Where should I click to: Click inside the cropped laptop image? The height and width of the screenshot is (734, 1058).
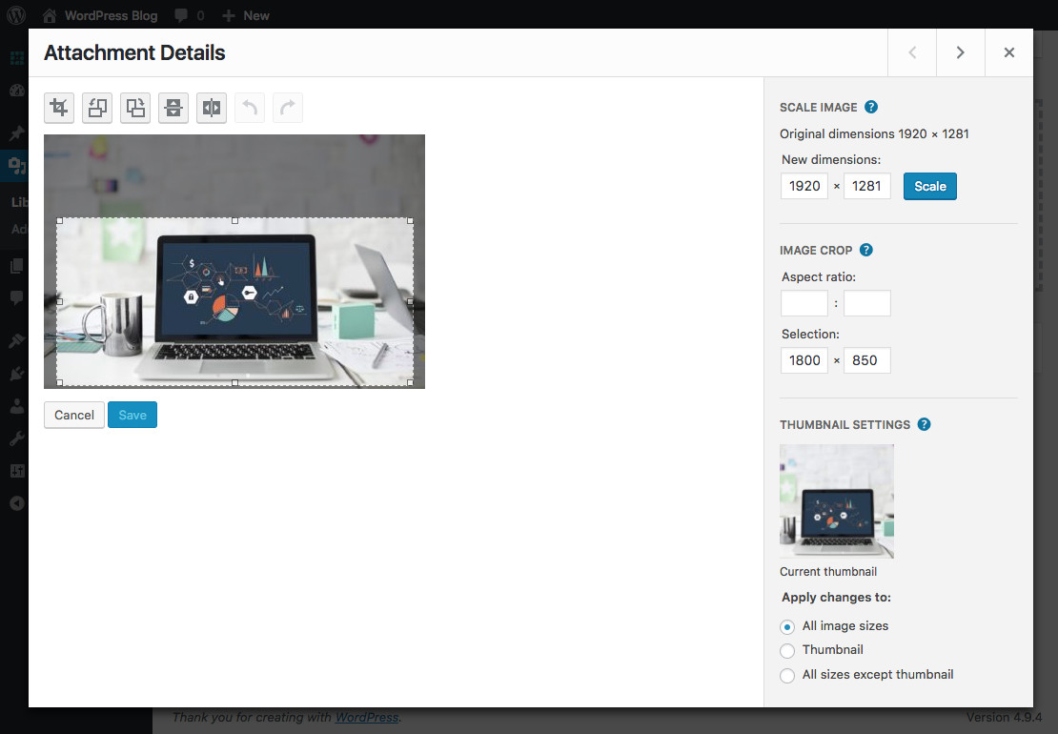tap(234, 301)
